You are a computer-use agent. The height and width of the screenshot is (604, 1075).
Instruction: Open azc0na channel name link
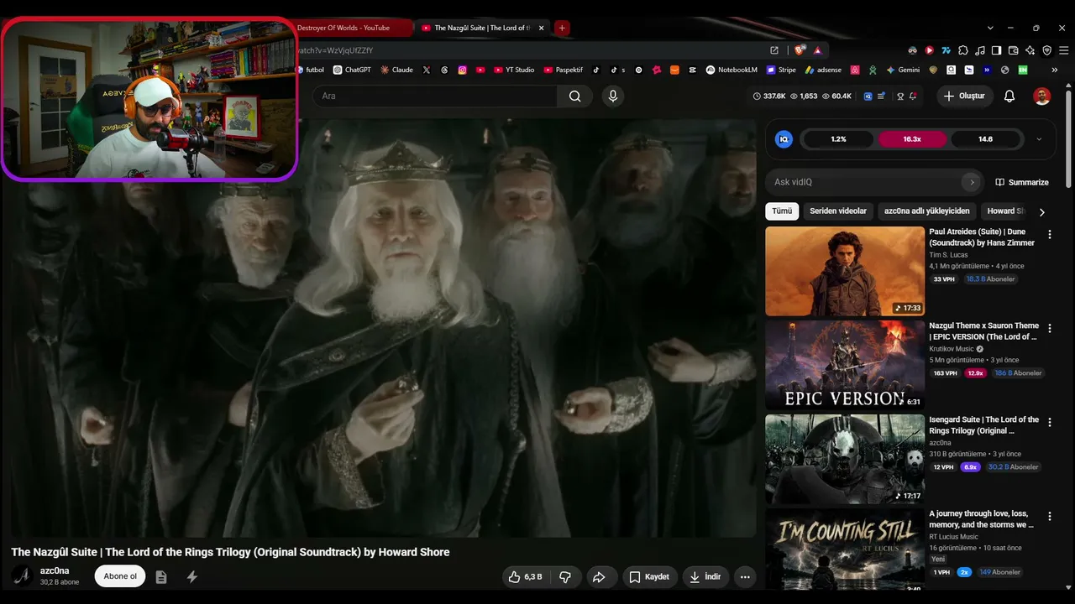click(55, 571)
